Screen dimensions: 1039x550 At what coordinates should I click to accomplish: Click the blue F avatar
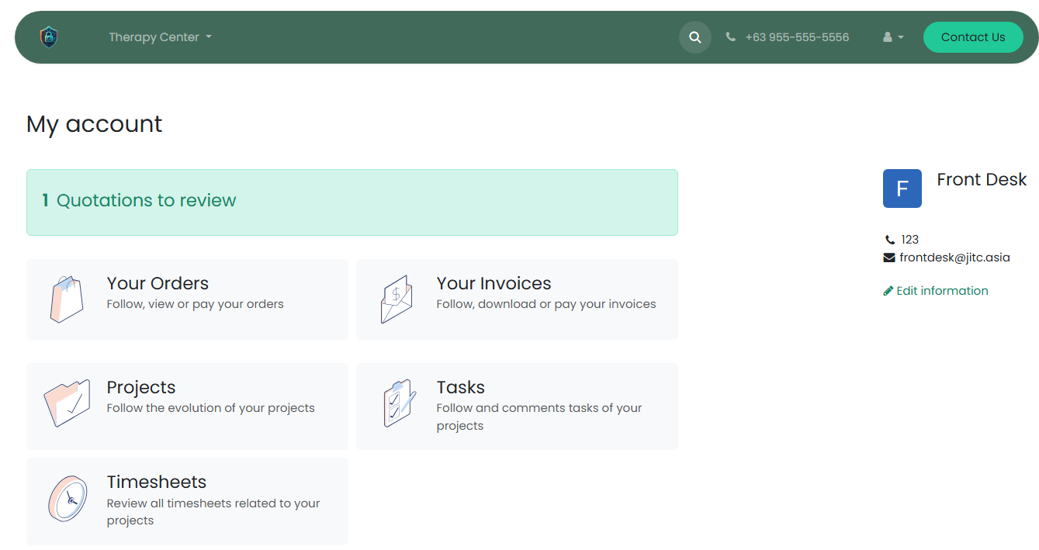[902, 189]
